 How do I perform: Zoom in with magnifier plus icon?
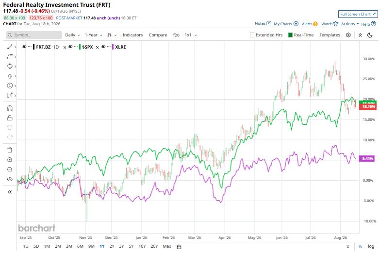click(x=10, y=160)
